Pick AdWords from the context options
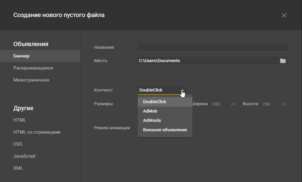The image size is (302, 182). (x=152, y=121)
